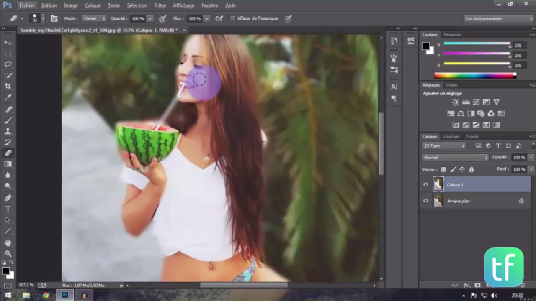Select the Line shape tool

(8, 231)
